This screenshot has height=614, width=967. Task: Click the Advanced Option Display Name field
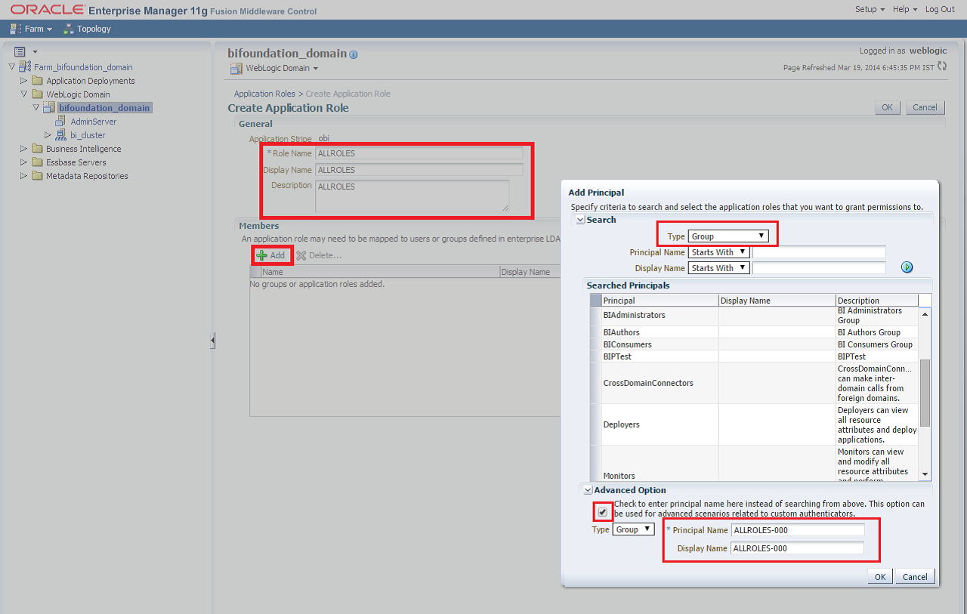click(x=798, y=548)
